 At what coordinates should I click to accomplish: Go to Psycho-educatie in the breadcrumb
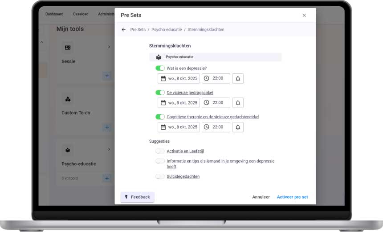[167, 29]
